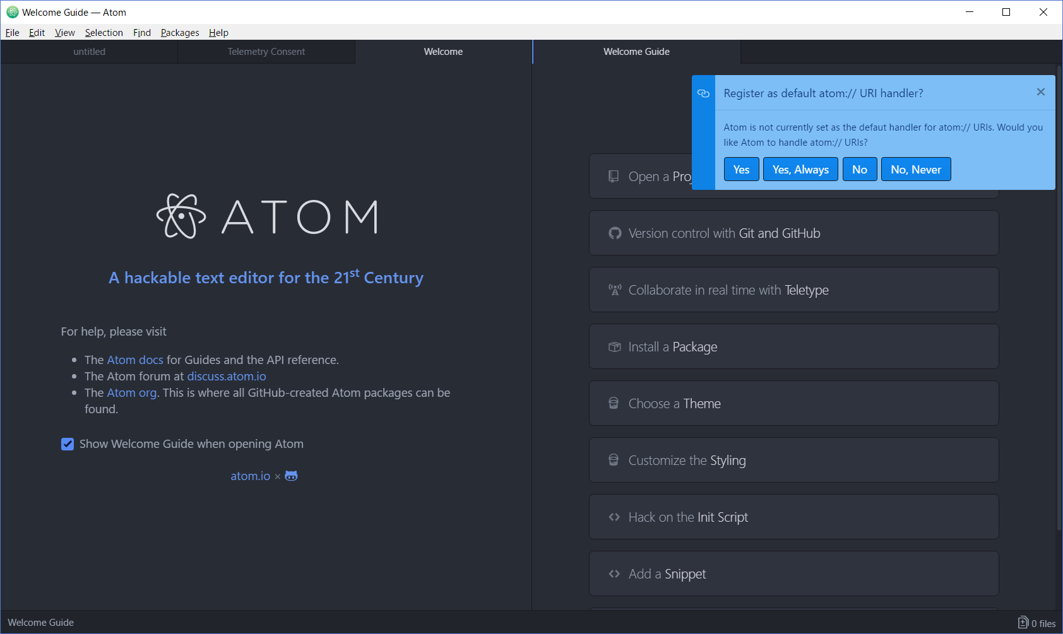Click the document icon beside 0 files
This screenshot has width=1063, height=634.
pos(1023,622)
